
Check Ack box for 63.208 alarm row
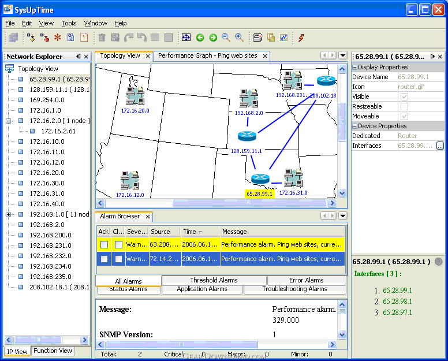click(x=104, y=244)
